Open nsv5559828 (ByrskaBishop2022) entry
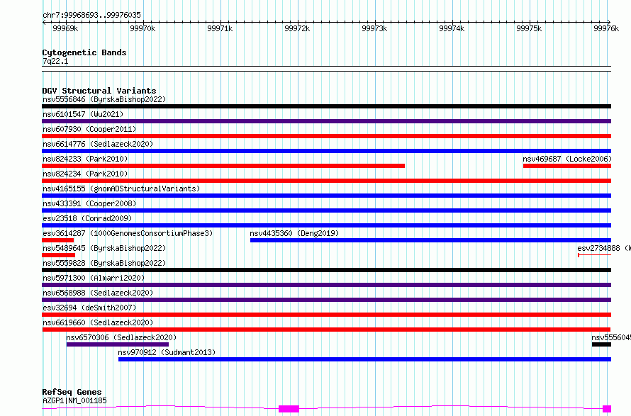This screenshot has width=631, height=416. (x=104, y=263)
